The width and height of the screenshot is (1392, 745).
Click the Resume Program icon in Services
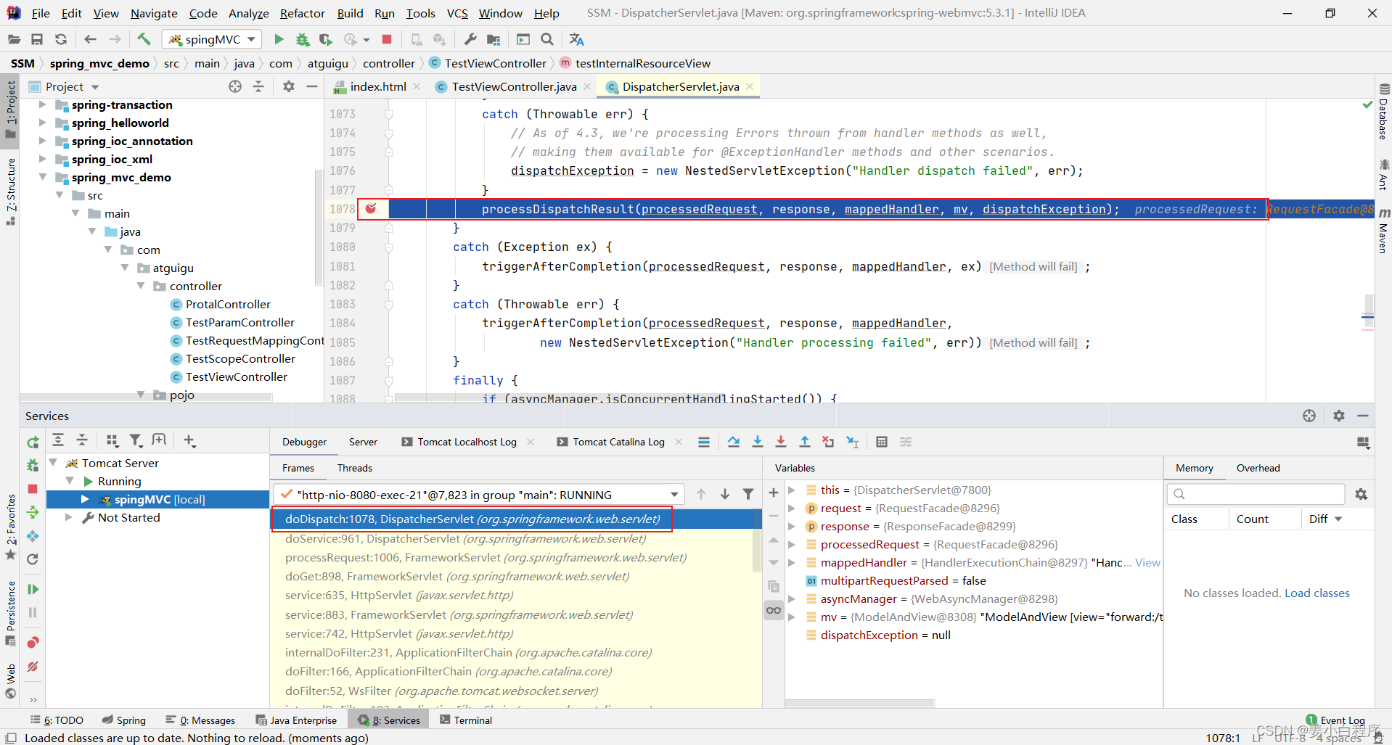click(33, 589)
